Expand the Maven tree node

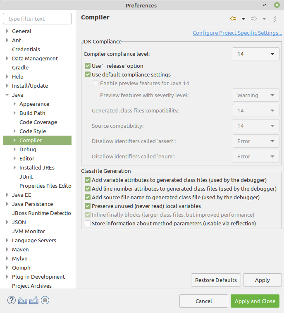[x=7, y=249]
